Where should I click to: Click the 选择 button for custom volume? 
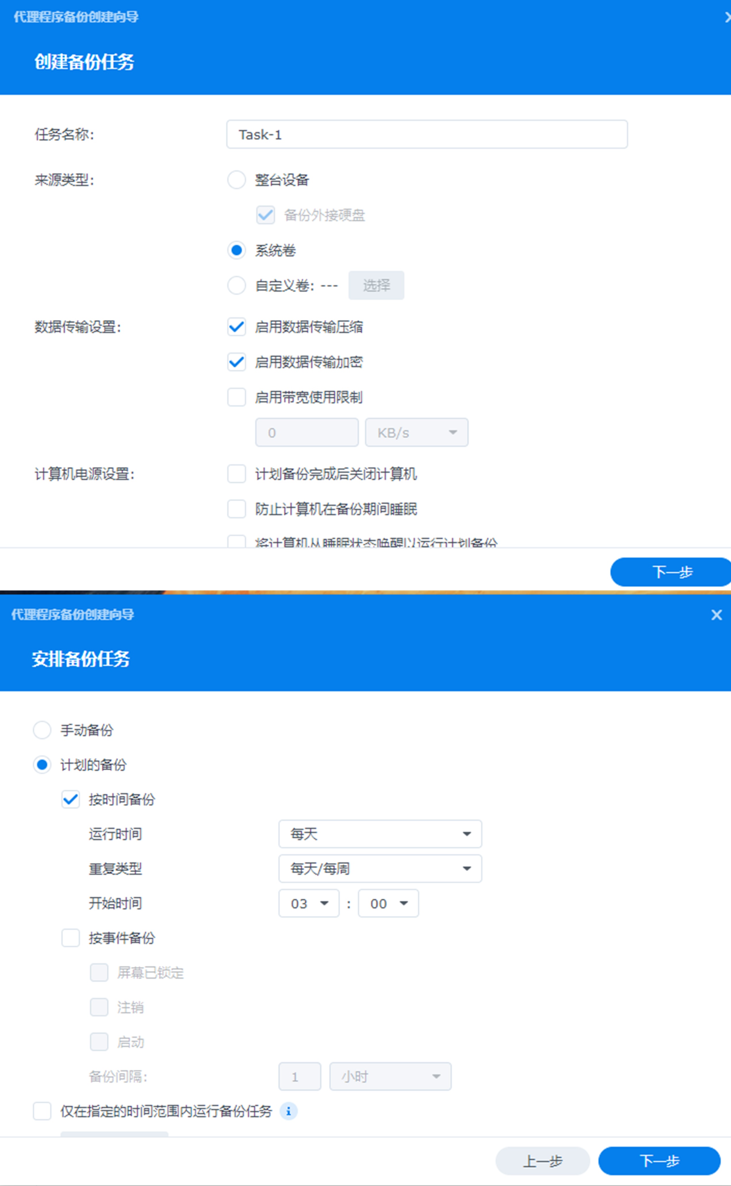pos(376,285)
